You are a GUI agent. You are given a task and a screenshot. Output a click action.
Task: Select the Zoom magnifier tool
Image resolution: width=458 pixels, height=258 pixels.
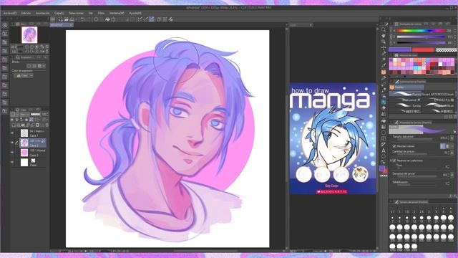click(384, 30)
